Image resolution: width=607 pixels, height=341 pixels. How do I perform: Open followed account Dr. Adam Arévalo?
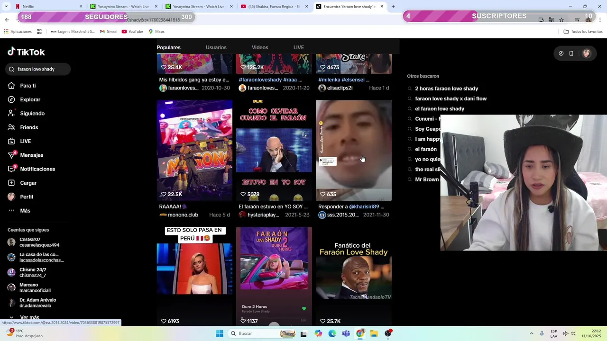pyautogui.click(x=32, y=303)
